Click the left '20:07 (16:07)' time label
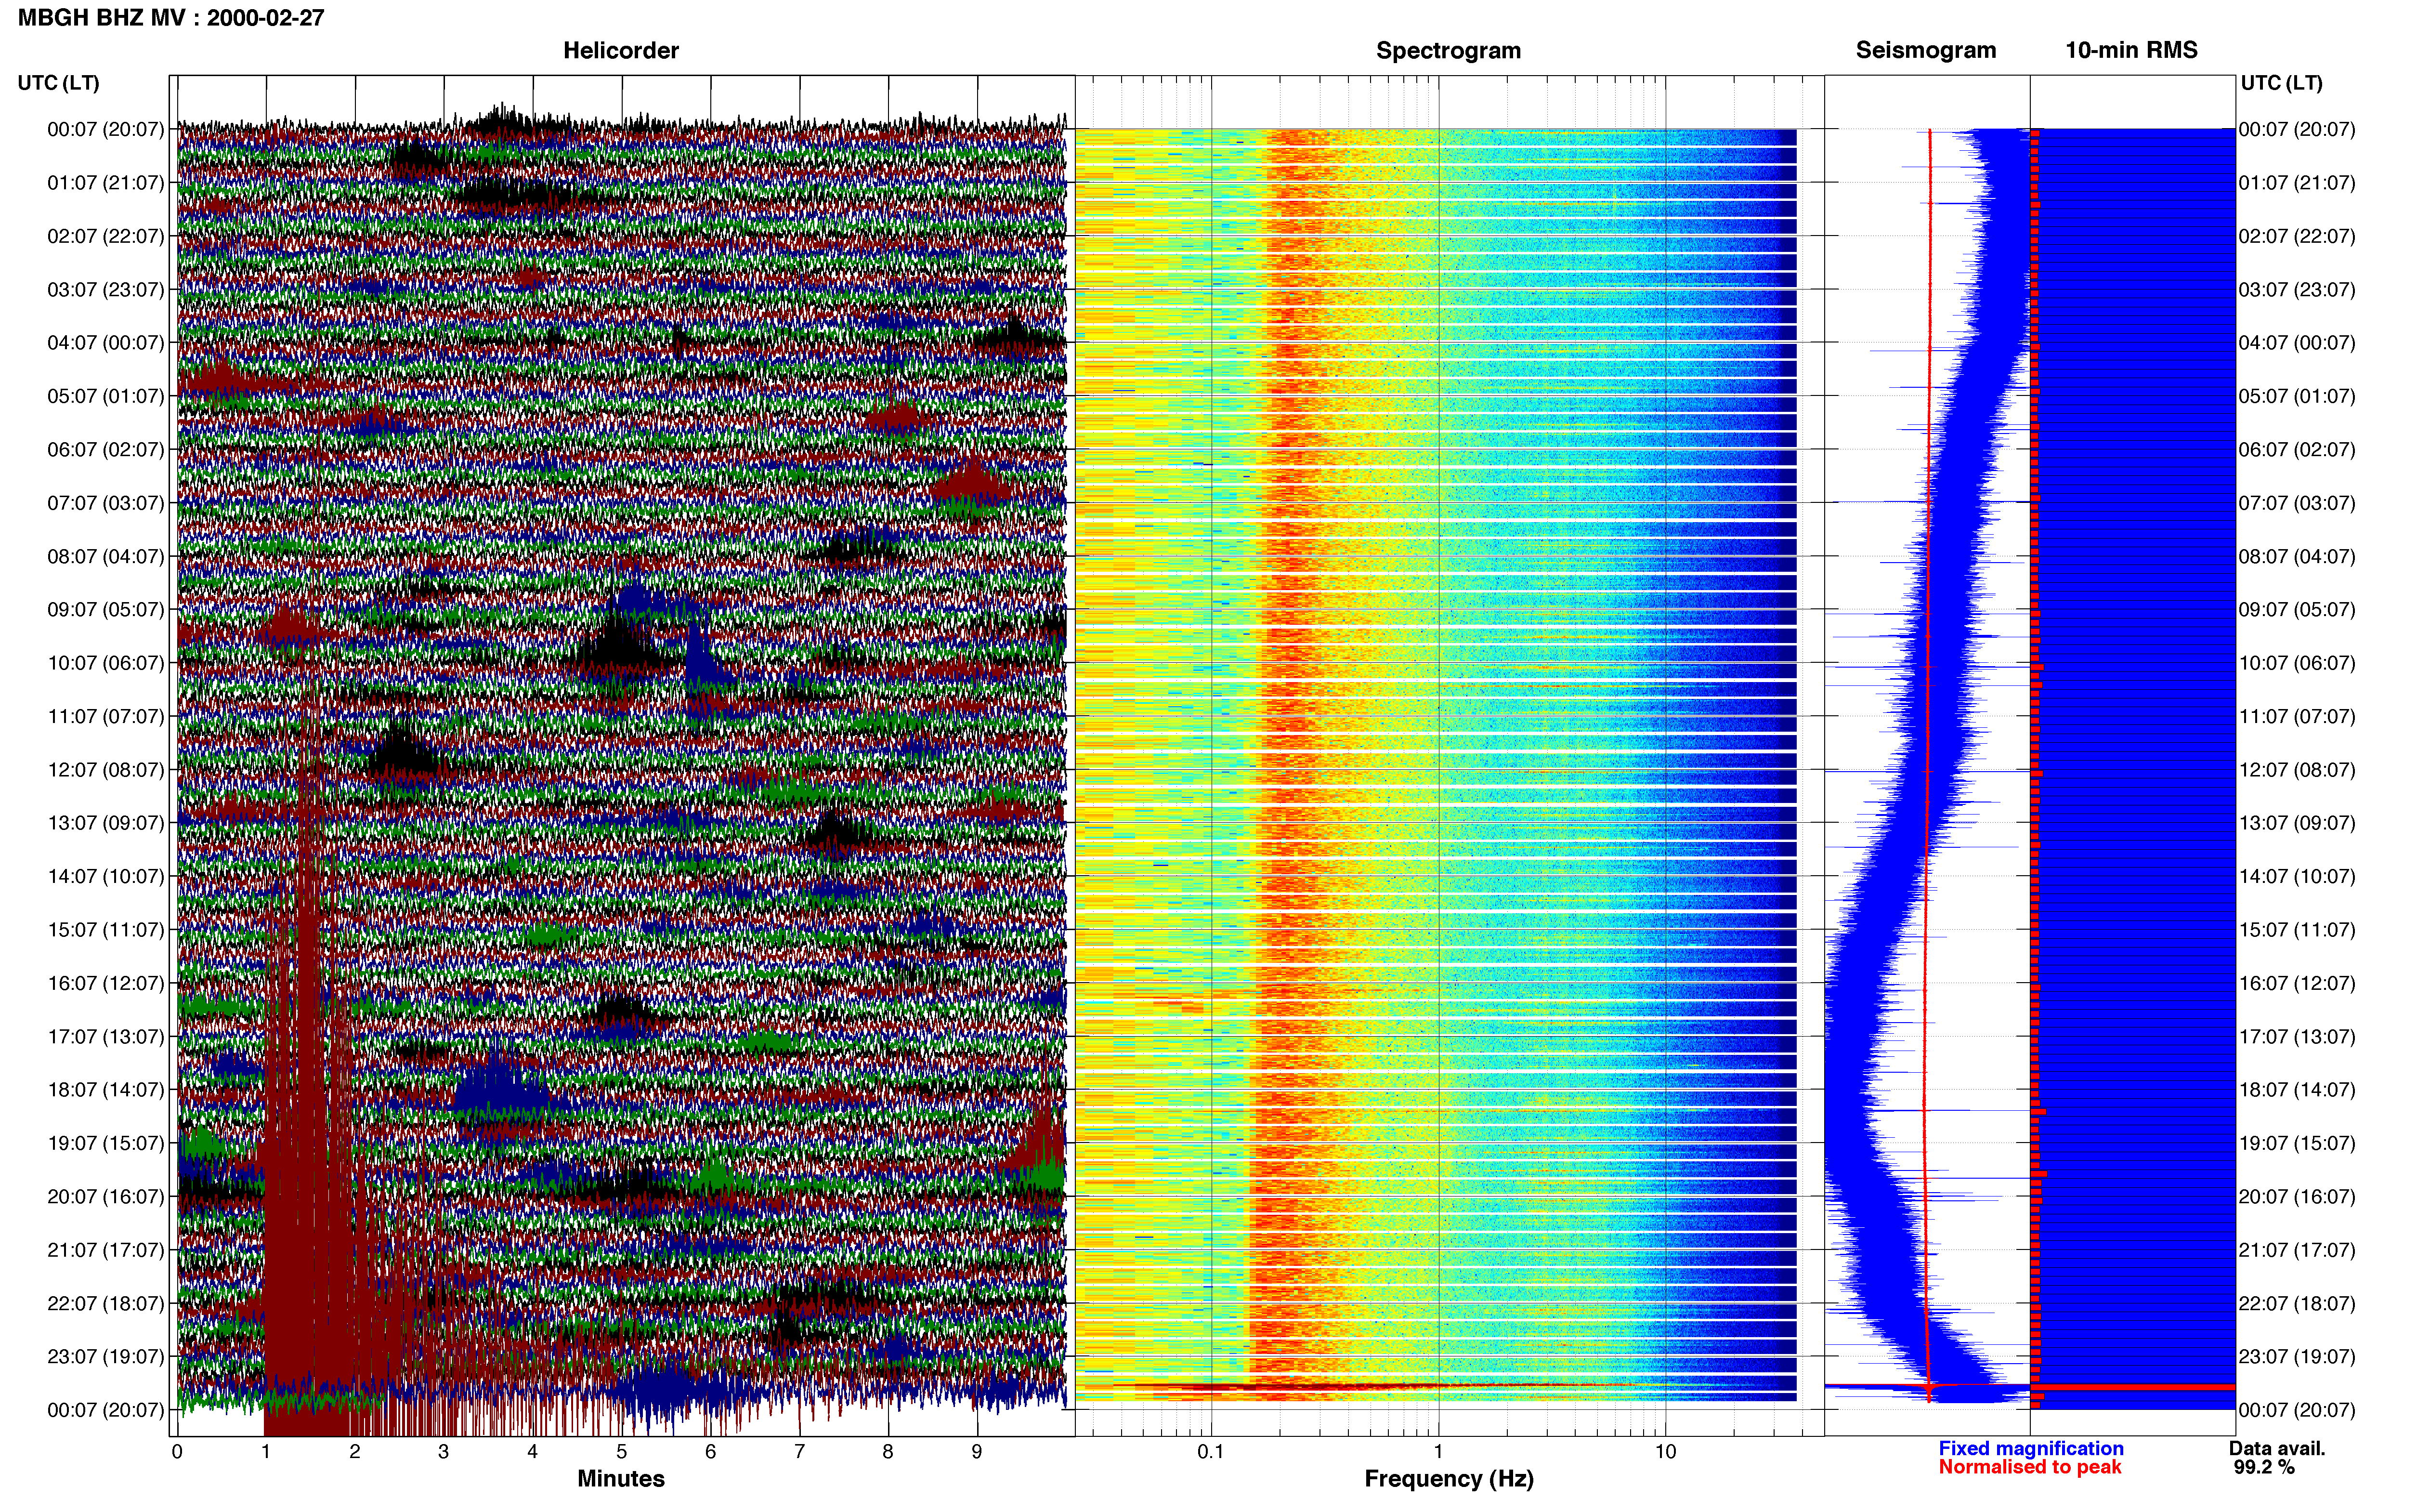The width and height of the screenshot is (2417, 1512). (x=105, y=1196)
